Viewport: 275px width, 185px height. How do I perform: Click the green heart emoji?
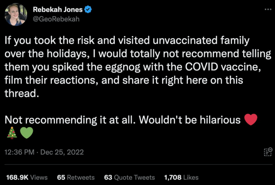point(26,133)
